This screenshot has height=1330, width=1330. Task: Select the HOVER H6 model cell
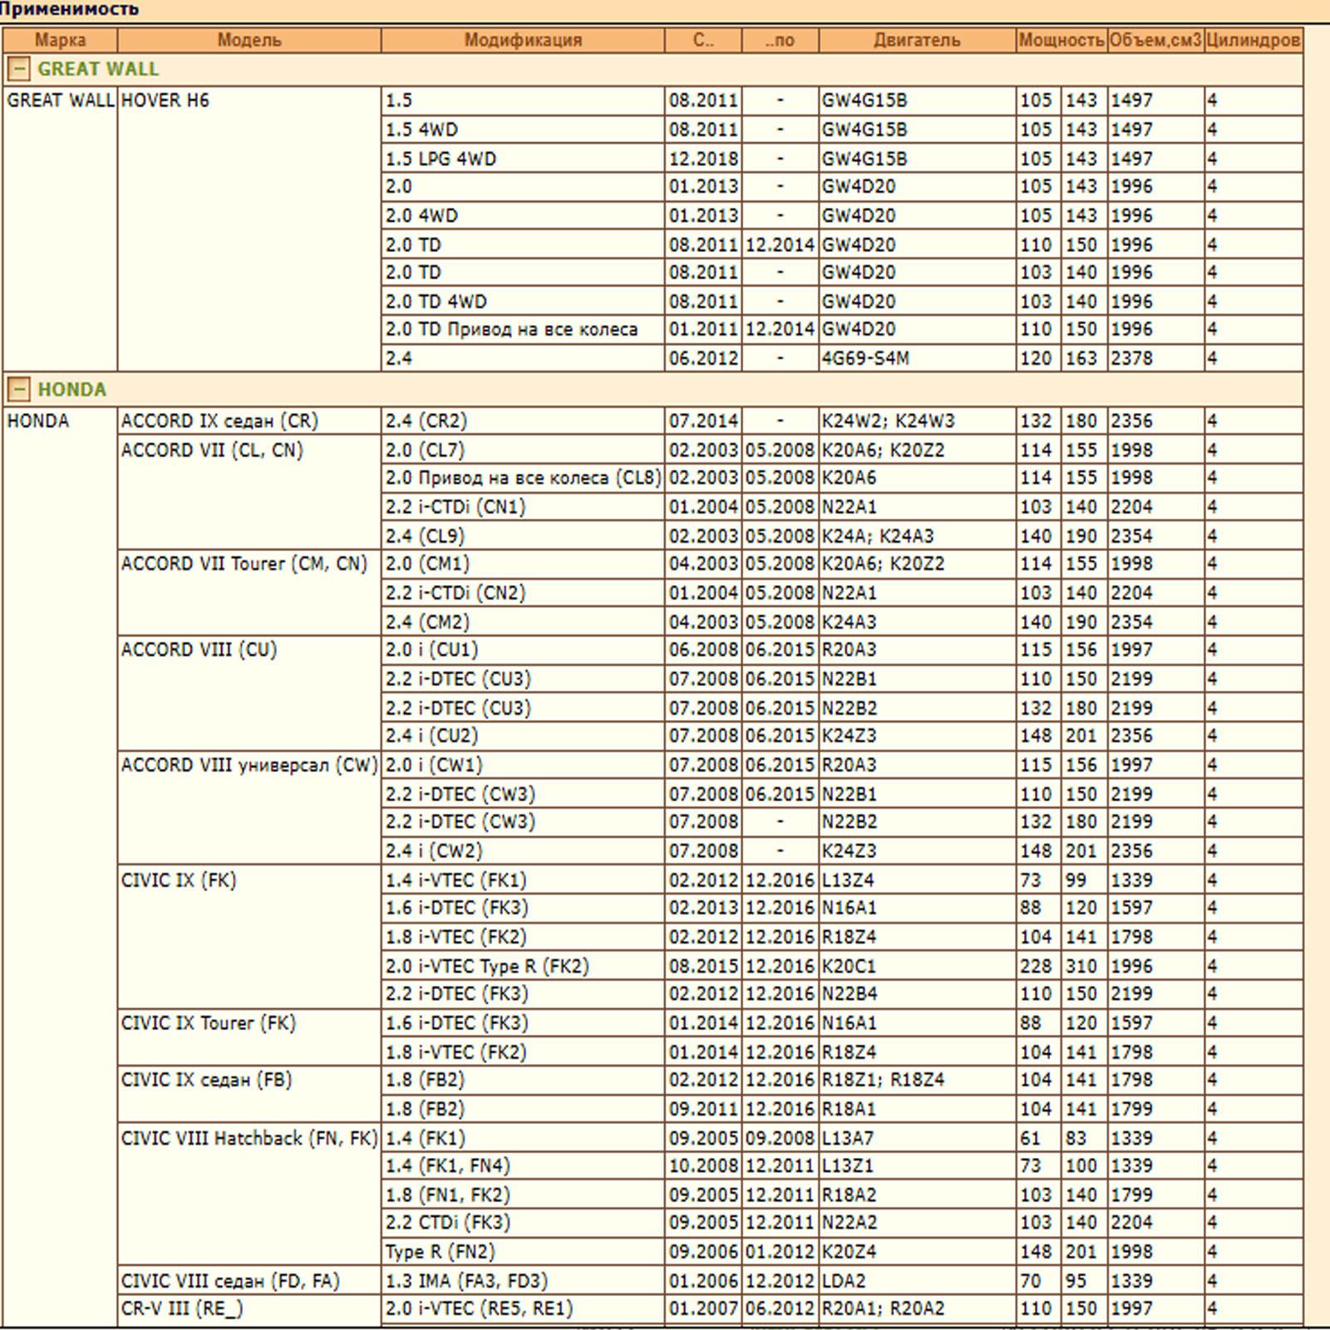165,101
